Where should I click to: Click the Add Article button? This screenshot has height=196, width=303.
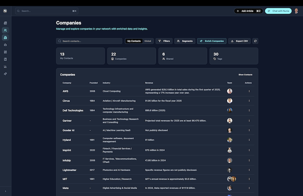pyautogui.click(x=248, y=11)
